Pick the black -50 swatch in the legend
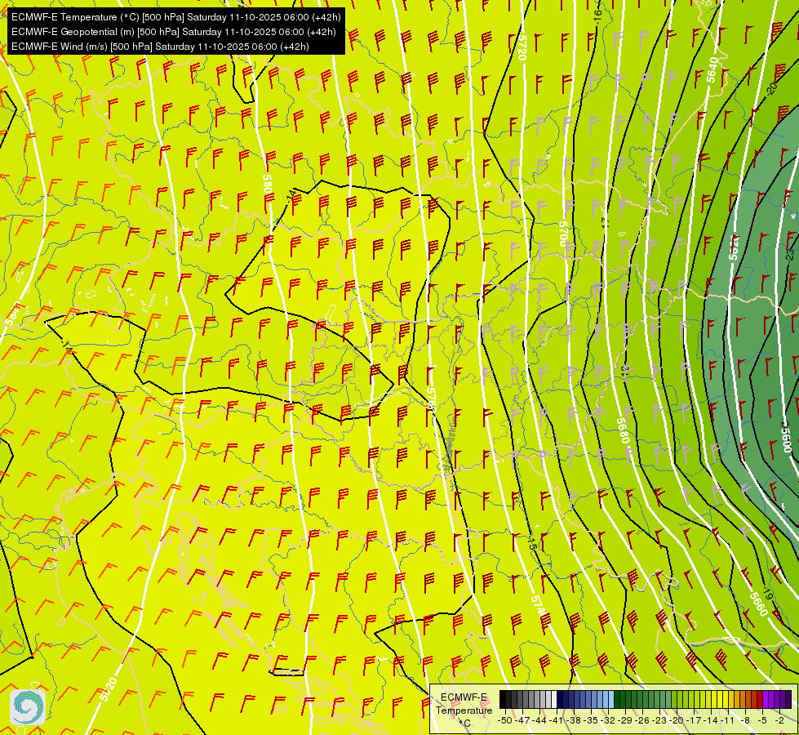Screen dimensions: 799x735 (x=503, y=699)
